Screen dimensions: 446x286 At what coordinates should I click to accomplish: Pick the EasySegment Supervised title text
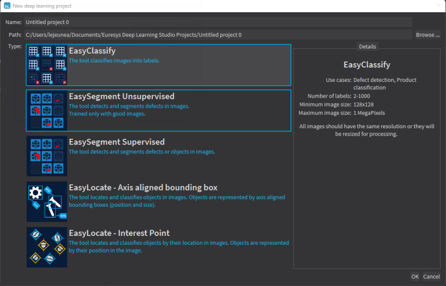(x=117, y=142)
